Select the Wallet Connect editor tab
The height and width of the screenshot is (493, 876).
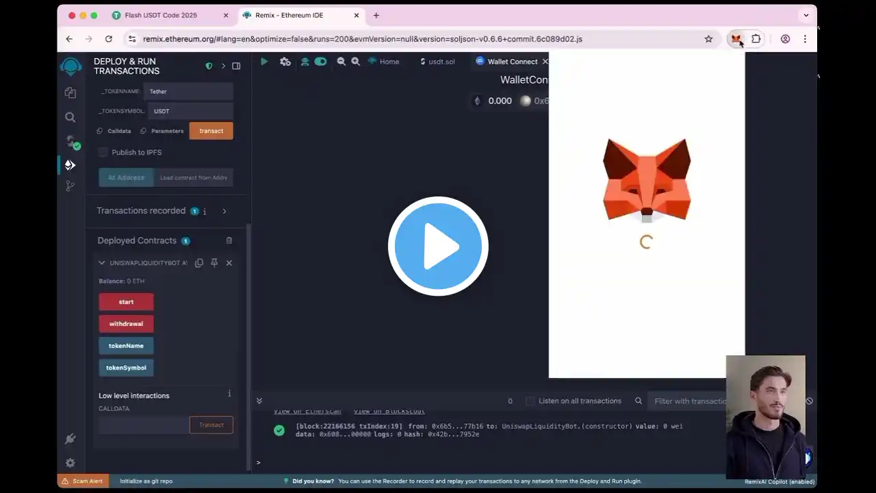(512, 62)
